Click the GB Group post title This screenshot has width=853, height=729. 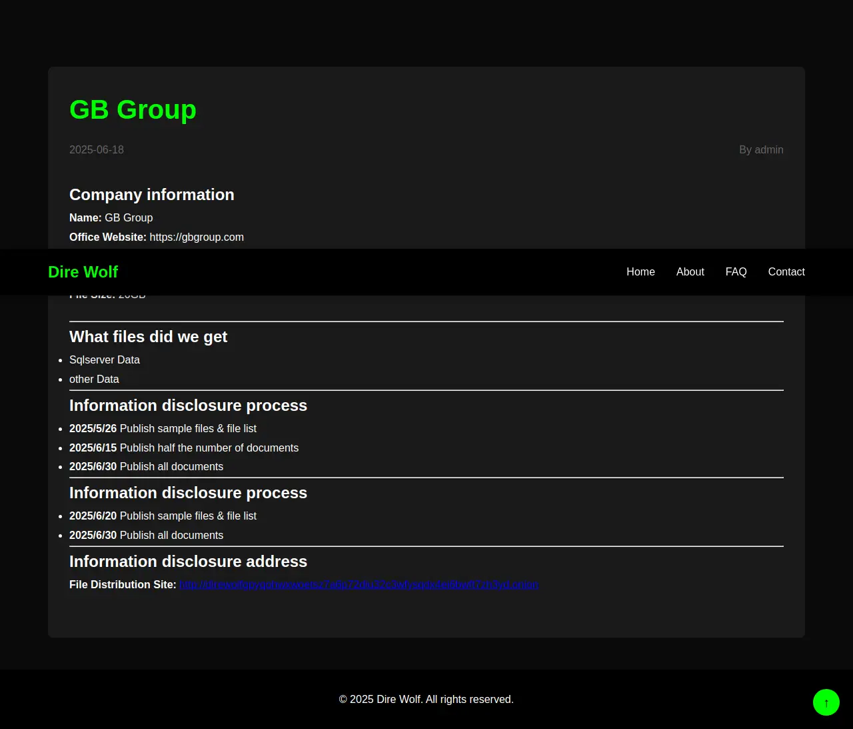[133, 110]
